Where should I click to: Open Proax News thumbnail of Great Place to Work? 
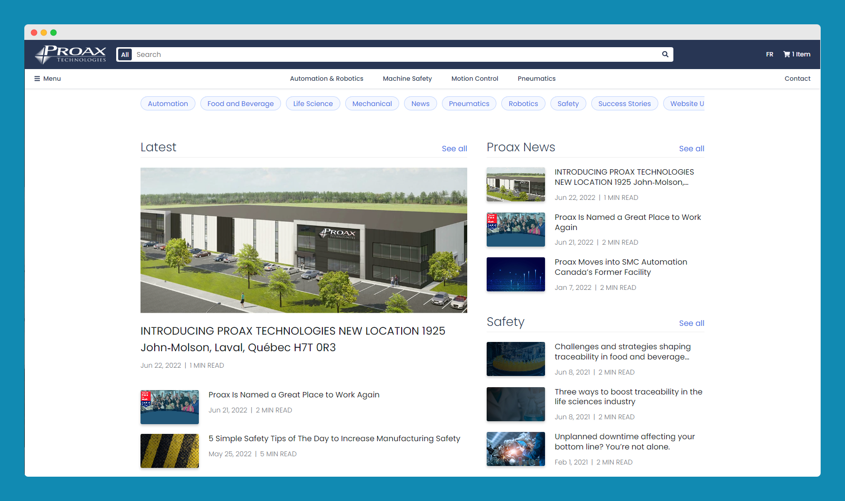tap(516, 230)
